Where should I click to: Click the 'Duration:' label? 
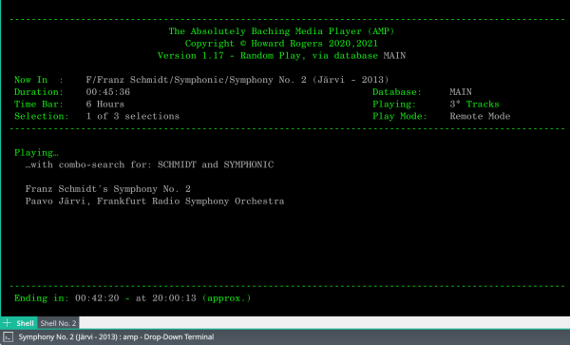(x=39, y=92)
